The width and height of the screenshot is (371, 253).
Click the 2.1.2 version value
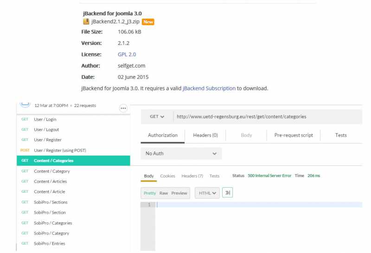tap(123, 43)
